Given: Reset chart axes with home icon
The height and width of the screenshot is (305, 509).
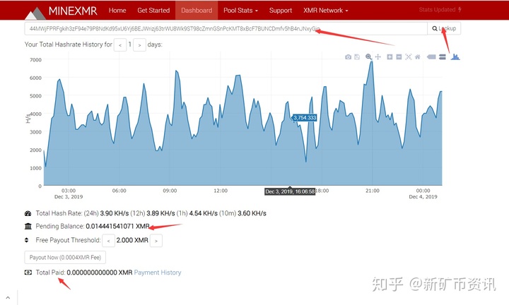Looking at the screenshot, I should 418,57.
